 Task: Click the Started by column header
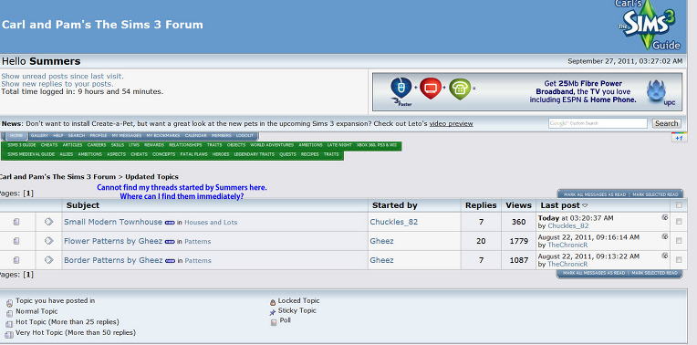point(395,205)
